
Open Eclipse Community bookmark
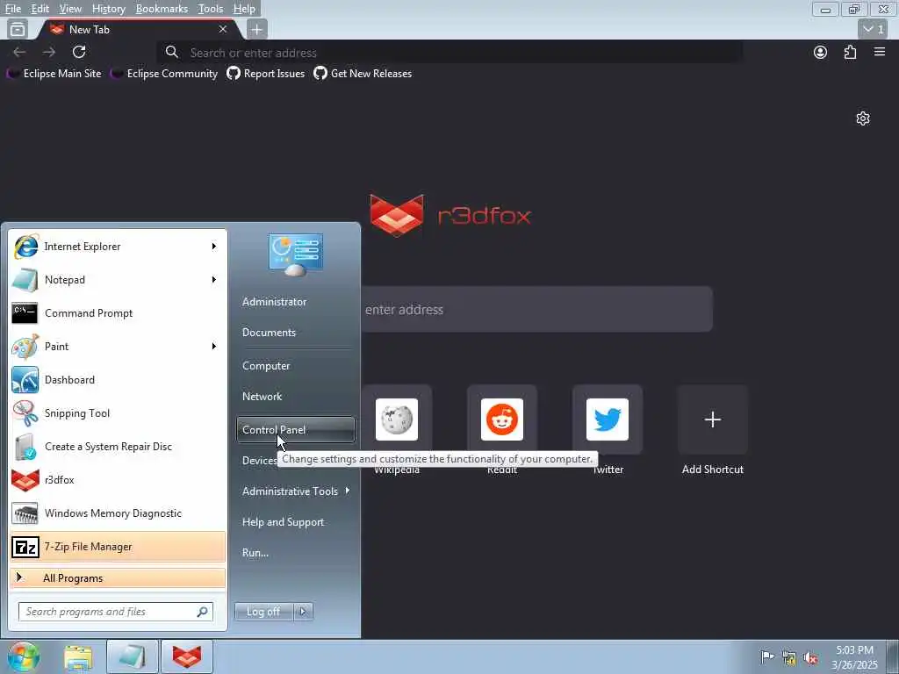coord(165,74)
